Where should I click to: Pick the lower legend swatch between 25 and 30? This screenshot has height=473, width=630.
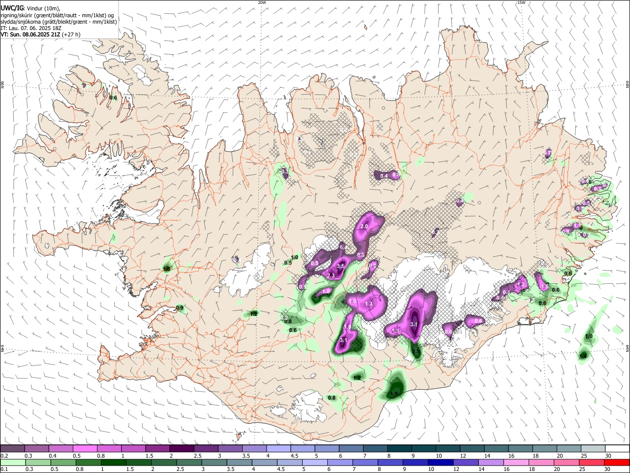(591, 462)
